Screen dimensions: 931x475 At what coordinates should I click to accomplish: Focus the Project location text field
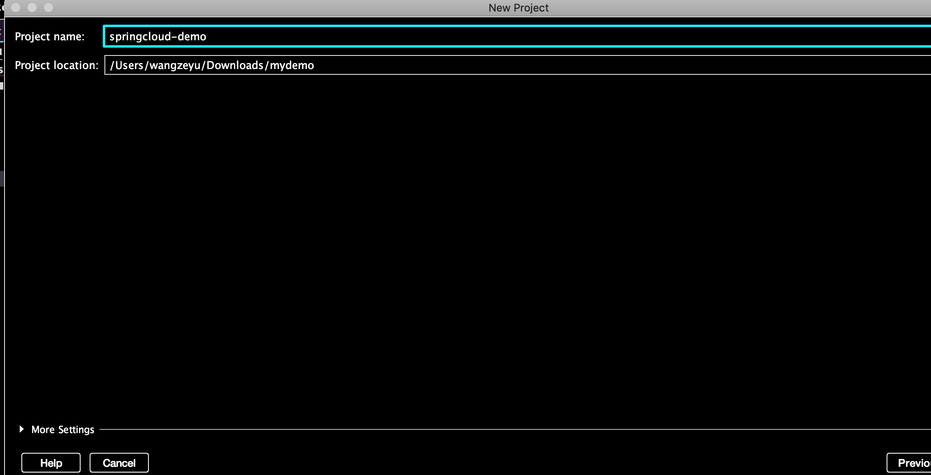[576, 65]
